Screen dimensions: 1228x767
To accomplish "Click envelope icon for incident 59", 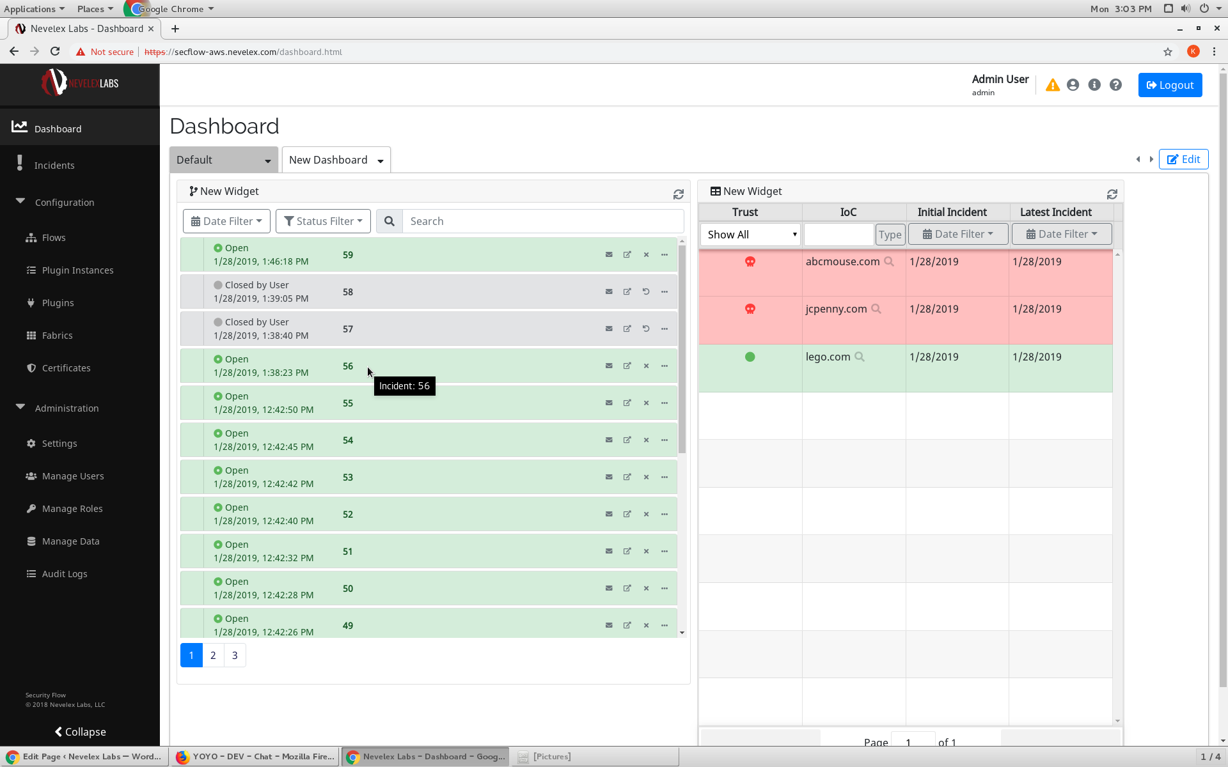I will (609, 254).
